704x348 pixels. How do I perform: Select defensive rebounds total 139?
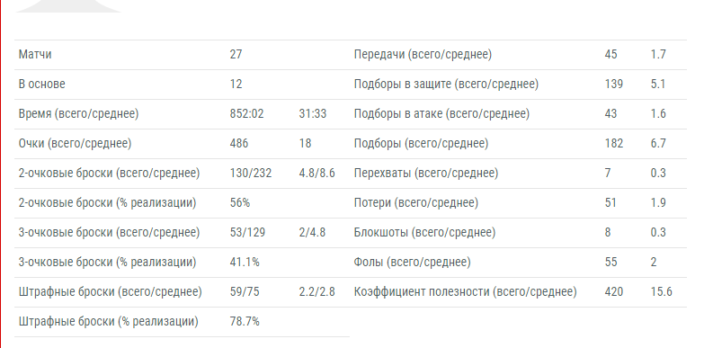[614, 84]
